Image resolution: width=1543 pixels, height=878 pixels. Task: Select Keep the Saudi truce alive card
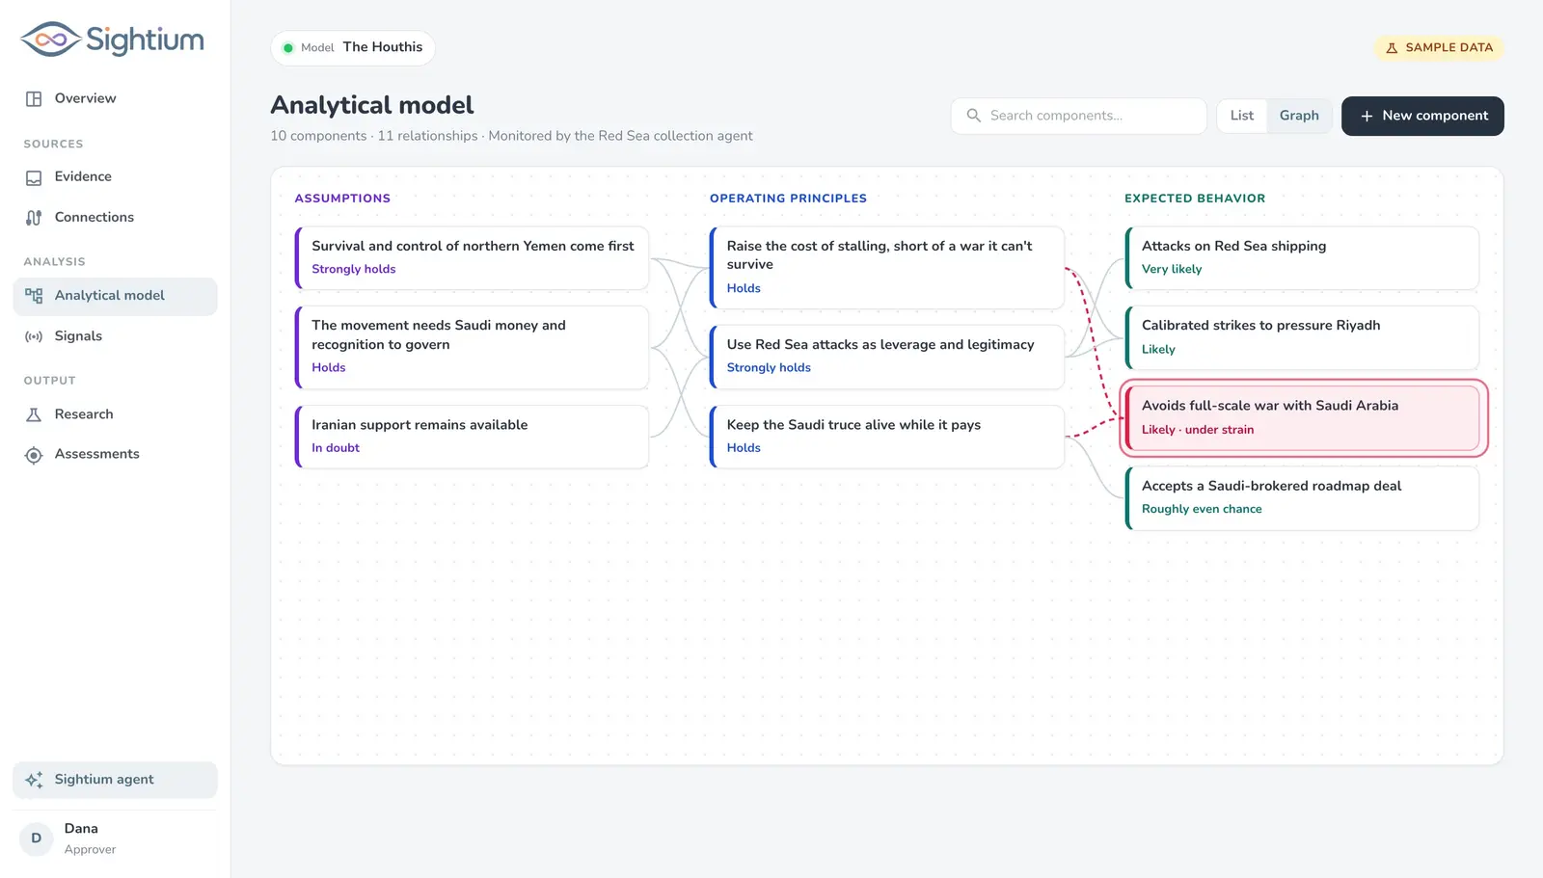coord(886,437)
